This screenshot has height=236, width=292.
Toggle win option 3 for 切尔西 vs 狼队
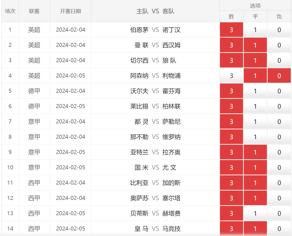click(x=231, y=60)
